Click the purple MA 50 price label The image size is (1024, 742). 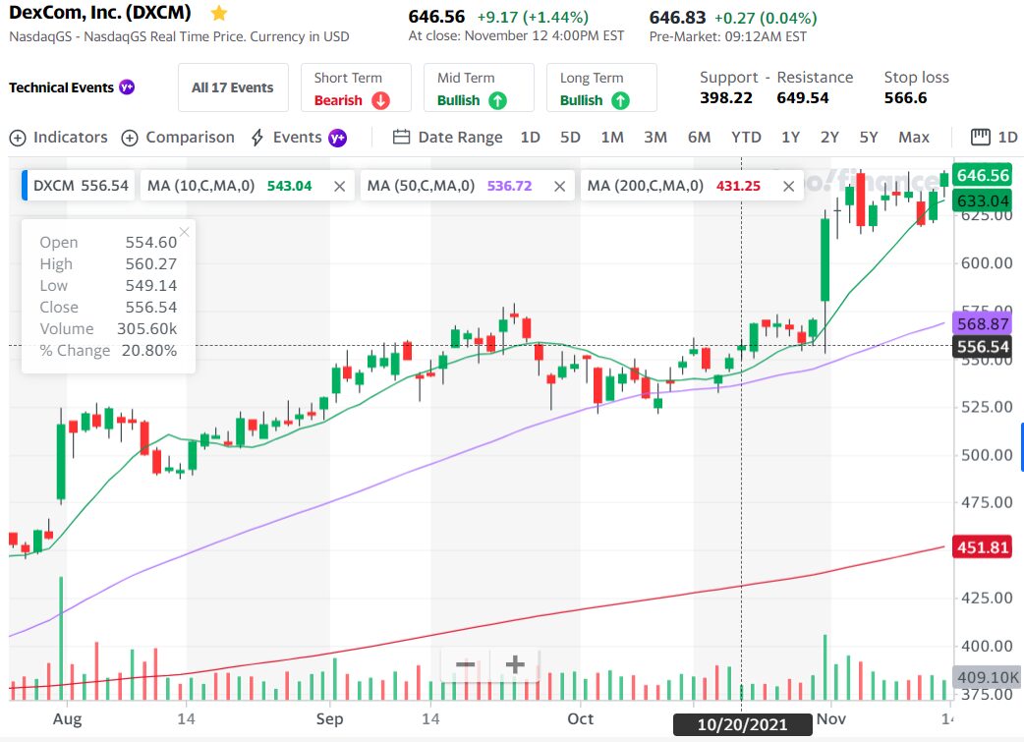click(983, 323)
